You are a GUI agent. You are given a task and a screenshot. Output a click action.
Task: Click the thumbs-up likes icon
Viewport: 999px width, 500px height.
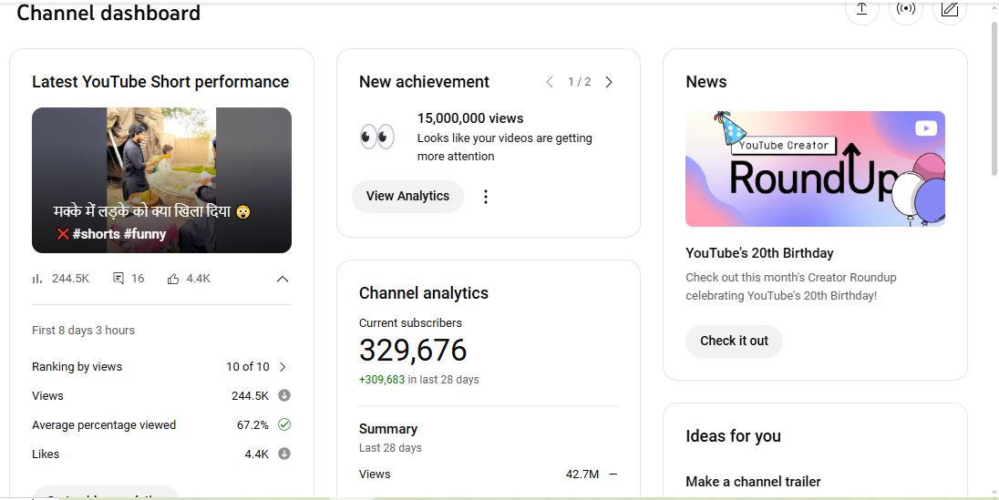[x=173, y=279]
